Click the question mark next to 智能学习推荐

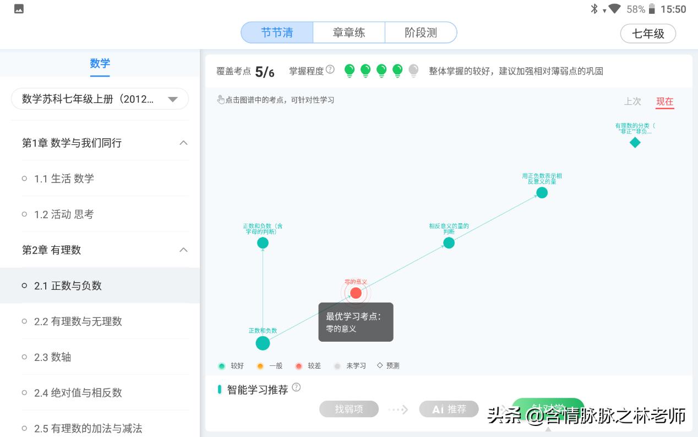click(x=297, y=386)
